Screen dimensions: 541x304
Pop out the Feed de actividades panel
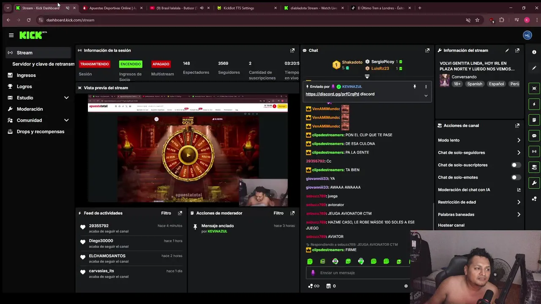click(180, 213)
